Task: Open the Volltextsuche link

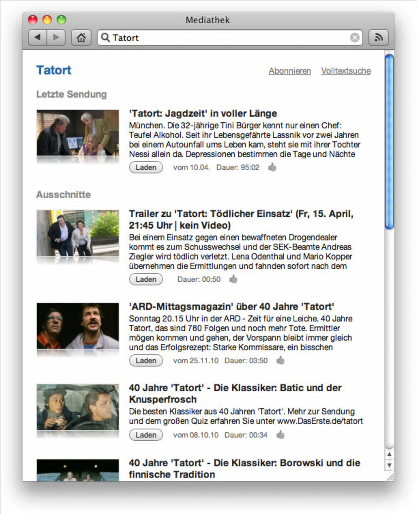Action: click(346, 71)
